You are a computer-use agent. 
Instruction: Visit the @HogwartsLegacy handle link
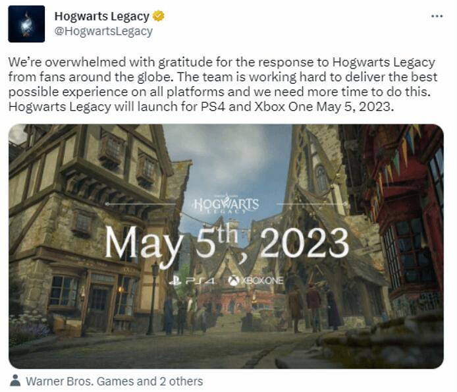(x=103, y=31)
